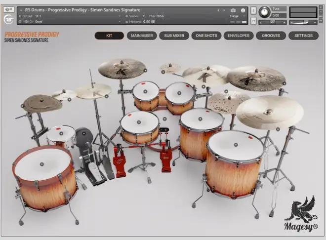Click the large front floor tom hotspot
This screenshot has width=326, height=240.
[x=236, y=145]
